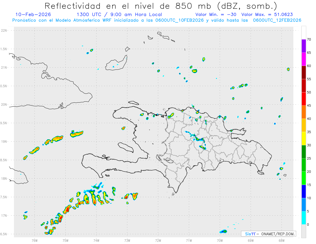
Task: Click the '20' value on the color scale
Action: 309,172
